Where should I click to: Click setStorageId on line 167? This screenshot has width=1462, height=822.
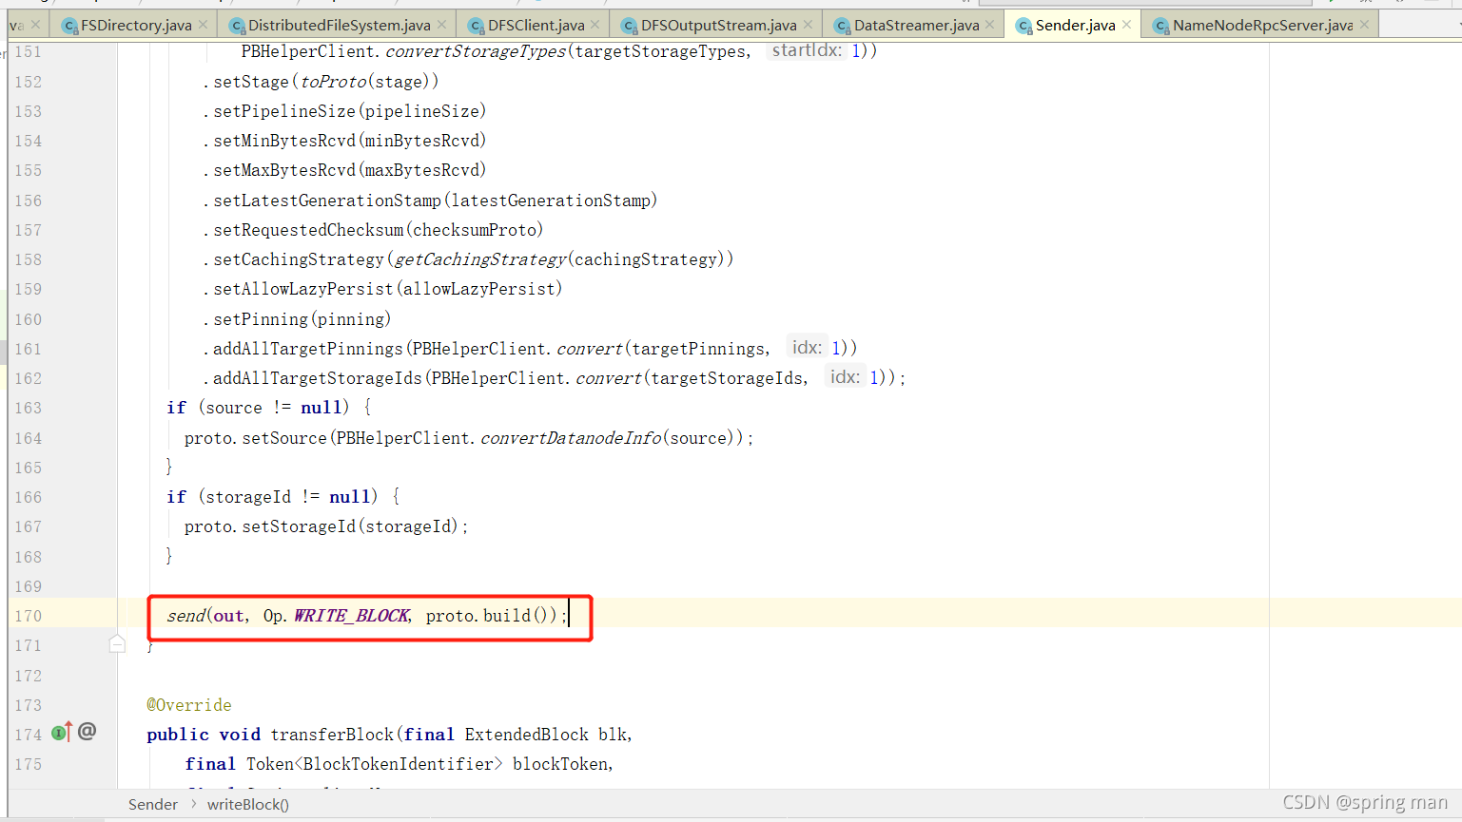tap(299, 526)
